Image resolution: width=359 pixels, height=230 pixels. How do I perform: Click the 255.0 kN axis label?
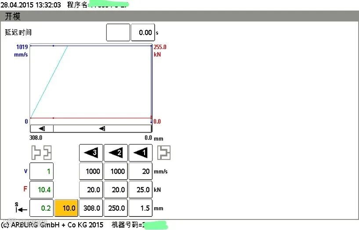(x=160, y=50)
